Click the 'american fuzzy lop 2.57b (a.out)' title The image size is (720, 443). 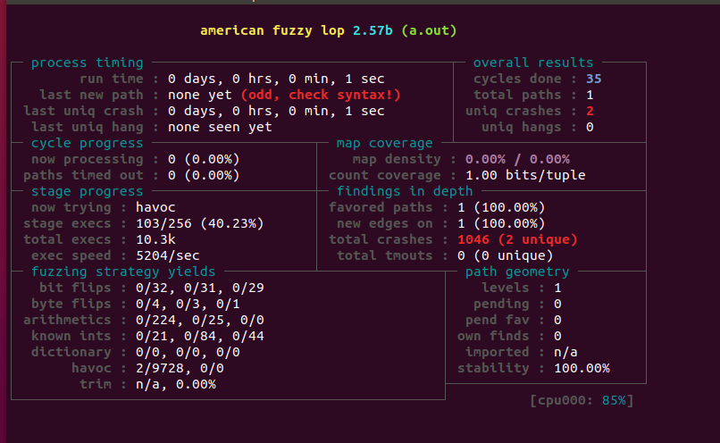pos(329,30)
